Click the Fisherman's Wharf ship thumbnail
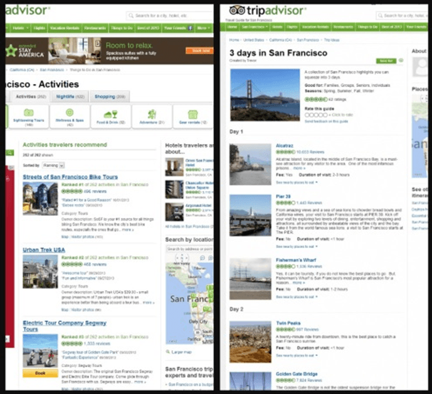This screenshot has height=394, width=432. coord(250,279)
